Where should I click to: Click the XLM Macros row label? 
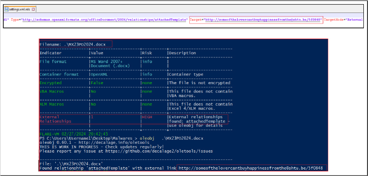52,104
